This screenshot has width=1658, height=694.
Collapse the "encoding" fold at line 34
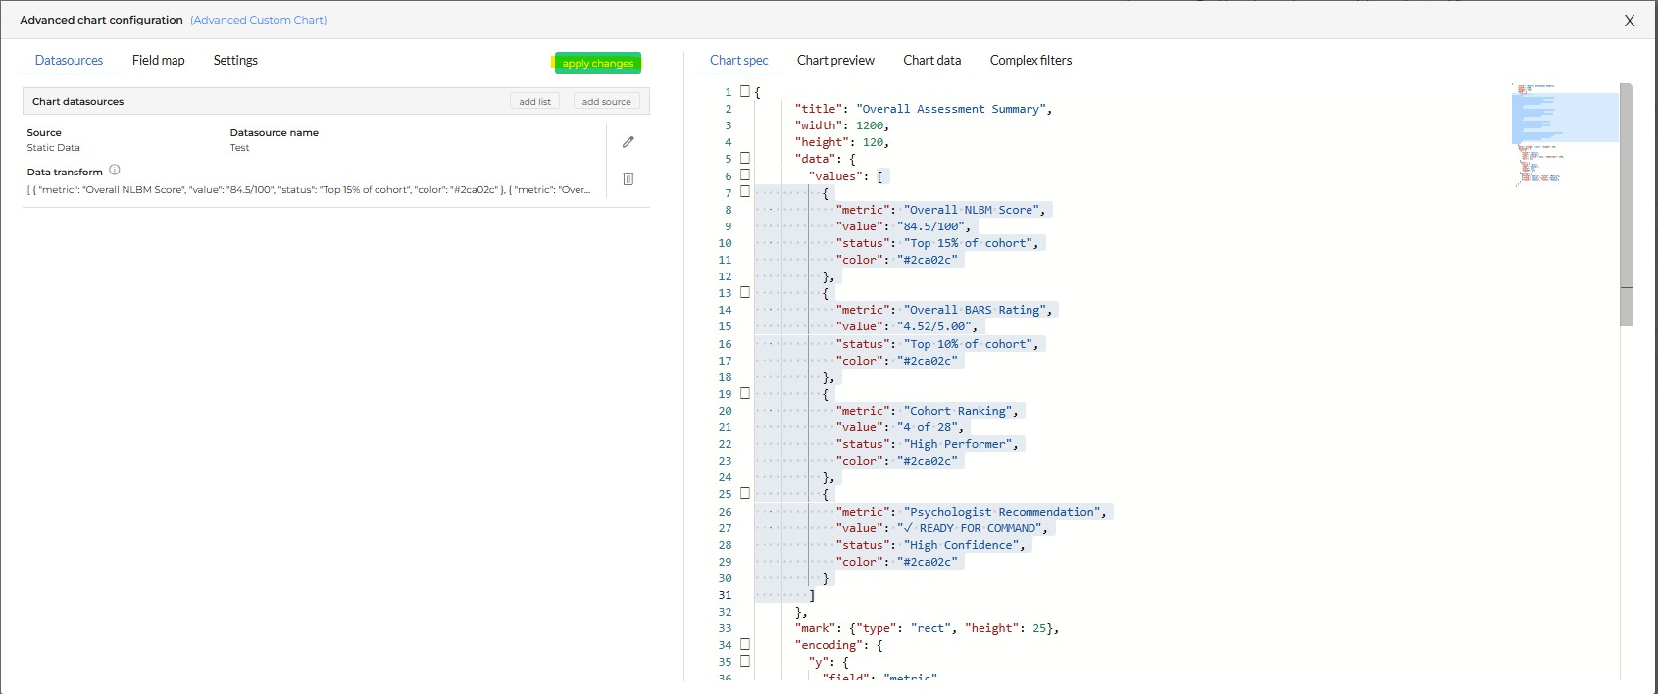pos(745,644)
